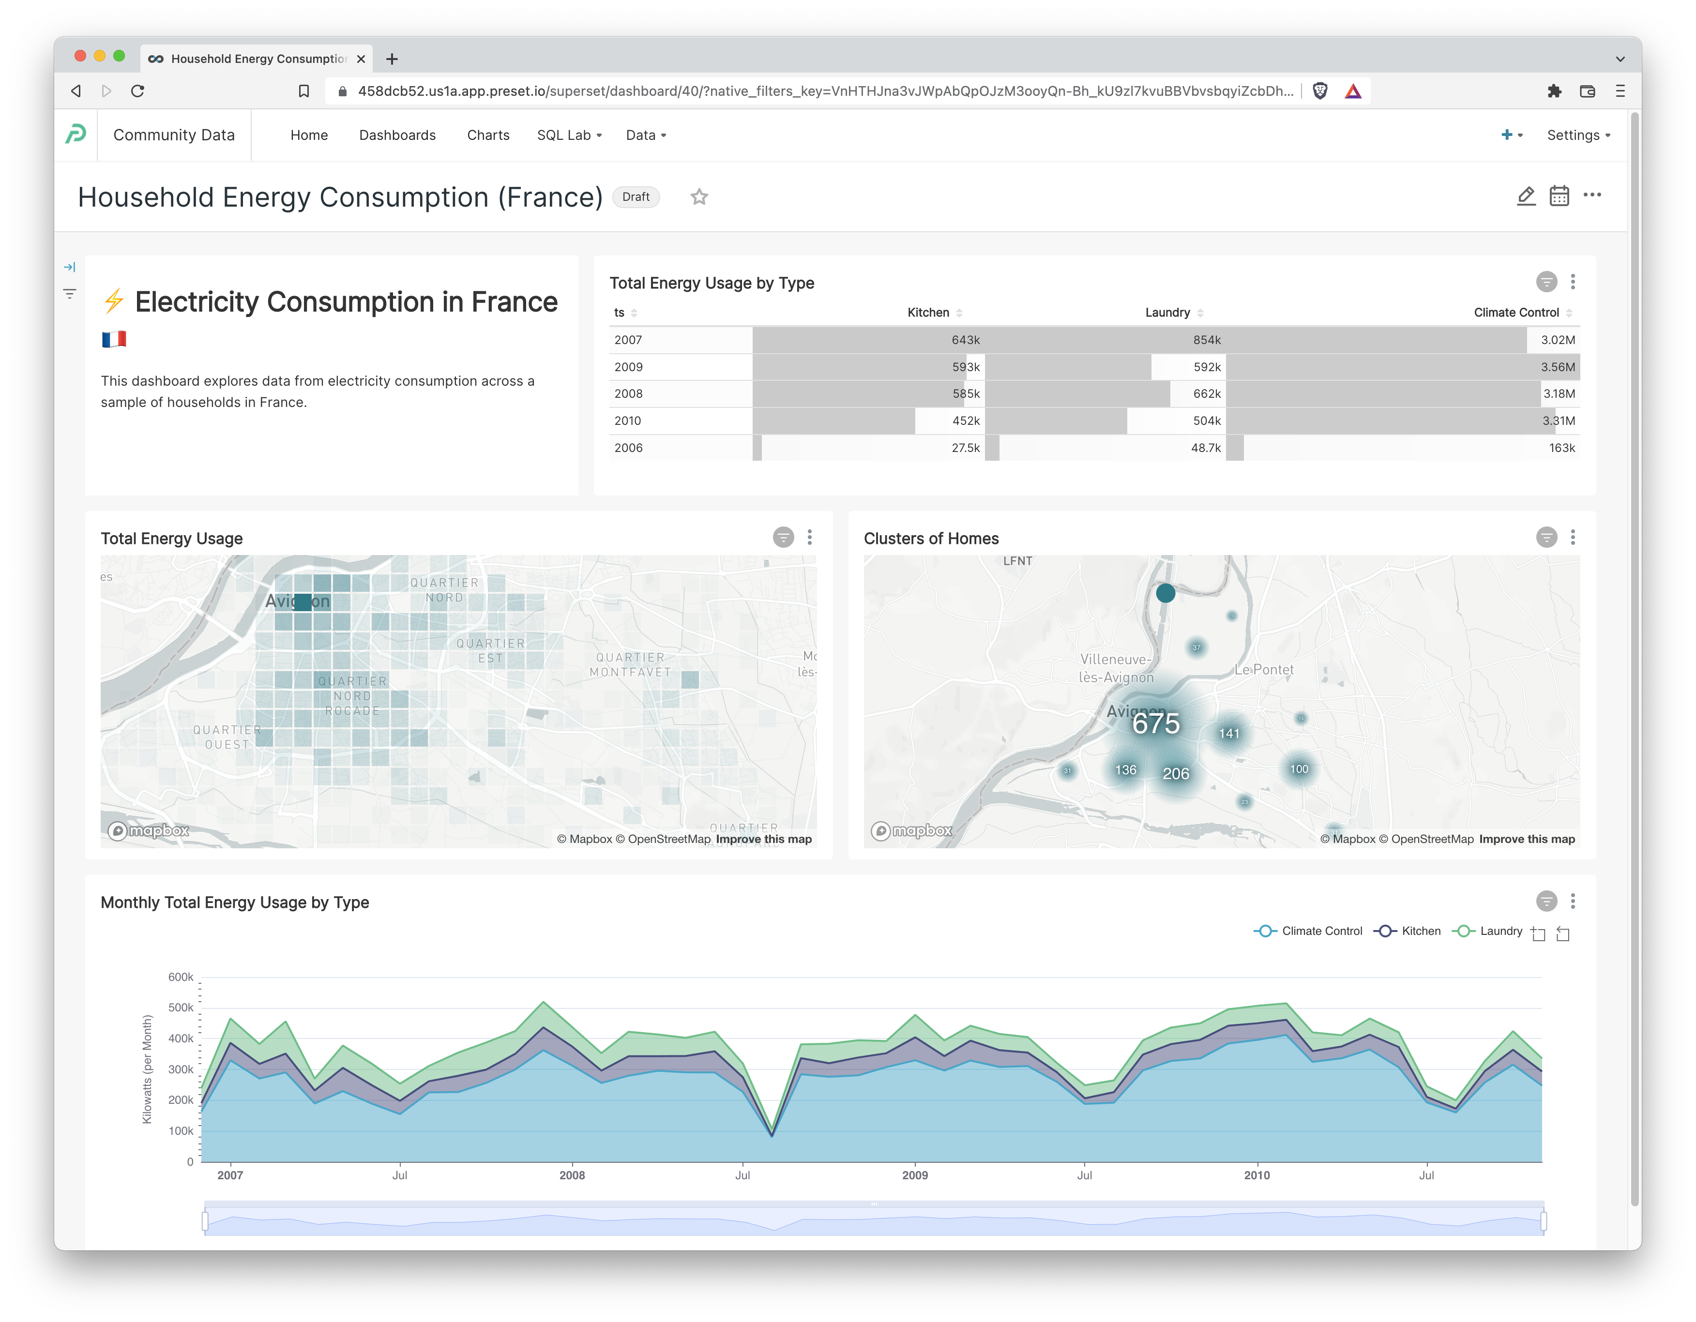Image resolution: width=1696 pixels, height=1322 pixels.
Task: Expand the filters sidebar arrow icon
Action: pos(69,266)
